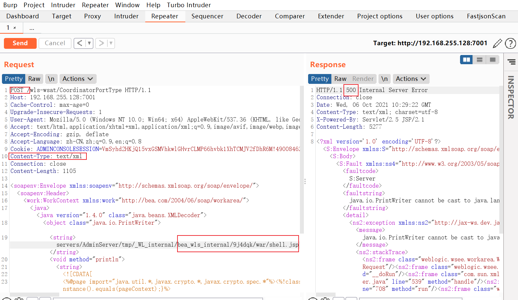Image resolution: width=518 pixels, height=300 pixels.
Task: Switch Response view to Raw
Action: [340, 79]
